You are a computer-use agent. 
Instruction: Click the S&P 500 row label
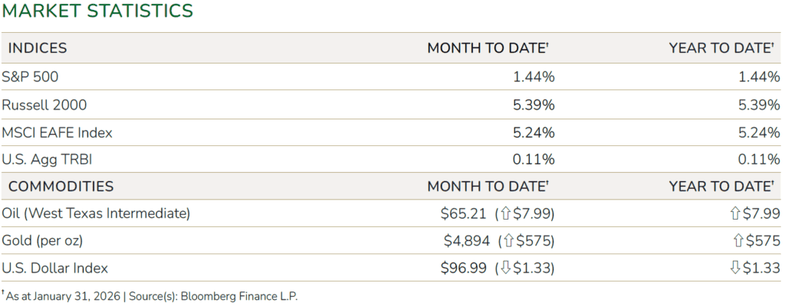31,76
